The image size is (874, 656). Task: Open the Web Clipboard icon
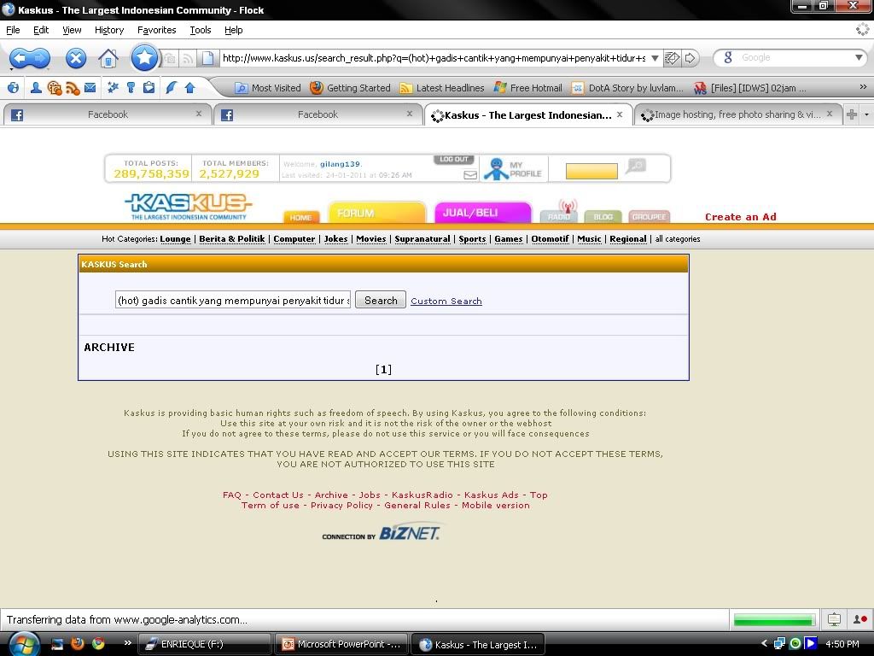[x=149, y=88]
